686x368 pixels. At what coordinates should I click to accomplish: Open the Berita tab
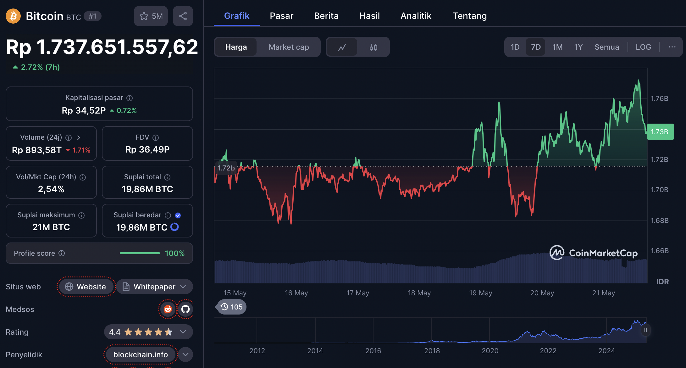point(326,15)
